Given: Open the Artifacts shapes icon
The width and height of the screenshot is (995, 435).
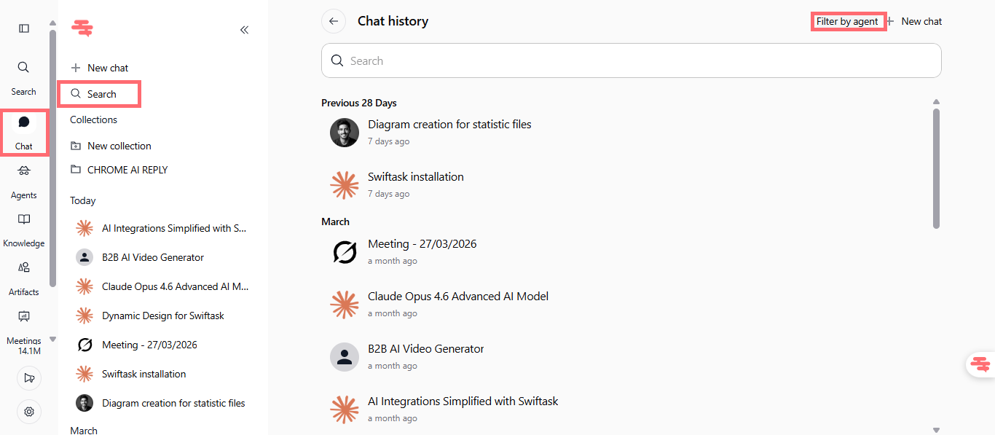Looking at the screenshot, I should [x=24, y=267].
